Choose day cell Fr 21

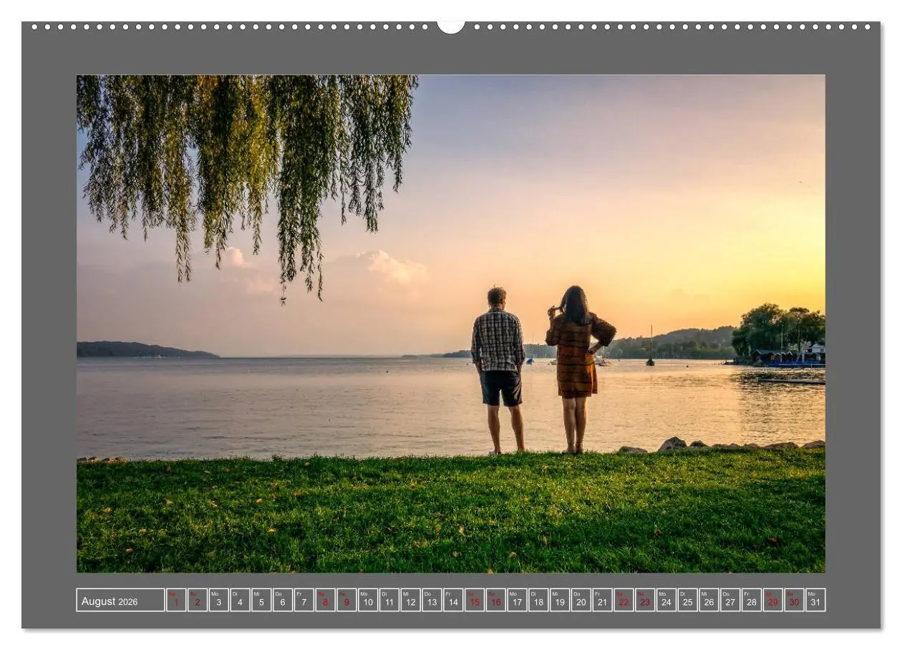[603, 600]
